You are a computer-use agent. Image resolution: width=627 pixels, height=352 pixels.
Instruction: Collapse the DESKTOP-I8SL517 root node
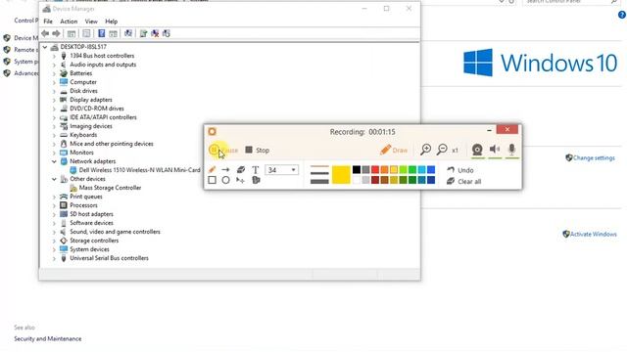tap(45, 47)
